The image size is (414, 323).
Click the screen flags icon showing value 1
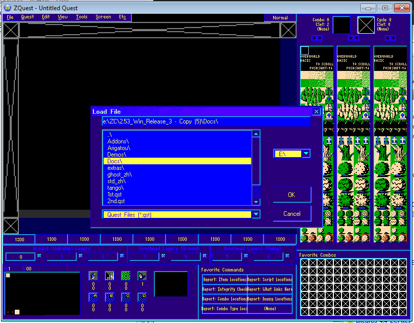tap(142, 276)
